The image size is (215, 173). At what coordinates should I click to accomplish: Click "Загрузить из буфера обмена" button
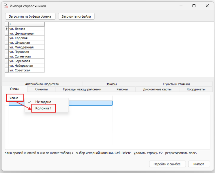point(30,16)
